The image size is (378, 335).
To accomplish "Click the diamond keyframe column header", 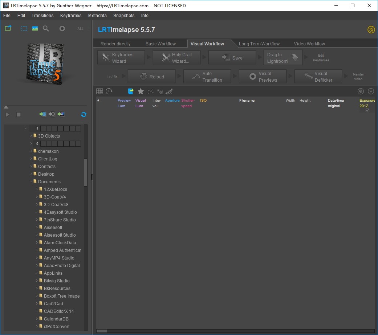I will coord(98,100).
